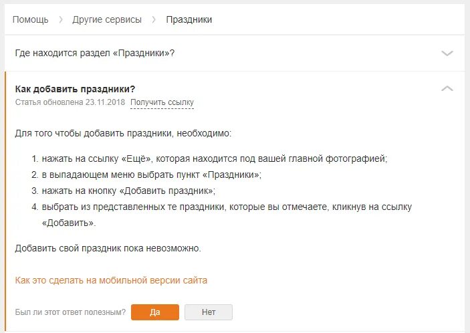Select the Праздники breadcrumb item
The image size is (470, 333).
(x=189, y=19)
